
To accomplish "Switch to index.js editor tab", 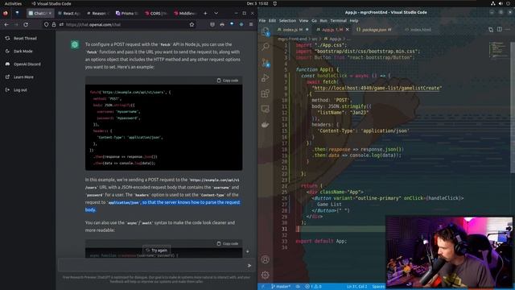I will point(293,30).
